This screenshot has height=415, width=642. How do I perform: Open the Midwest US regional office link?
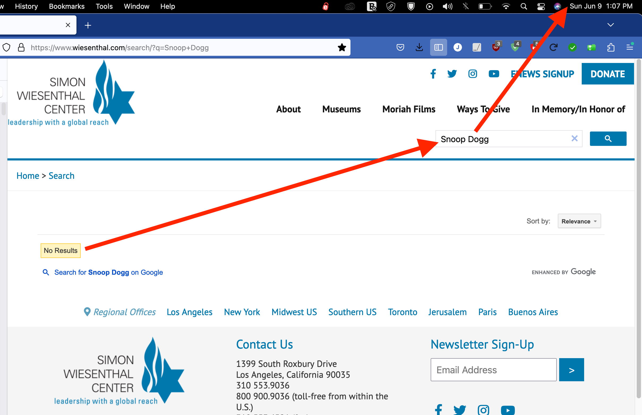[x=294, y=312]
